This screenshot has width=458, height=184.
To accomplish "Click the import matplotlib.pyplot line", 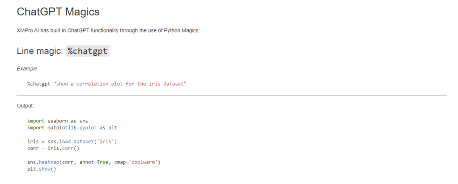I will pos(72,127).
